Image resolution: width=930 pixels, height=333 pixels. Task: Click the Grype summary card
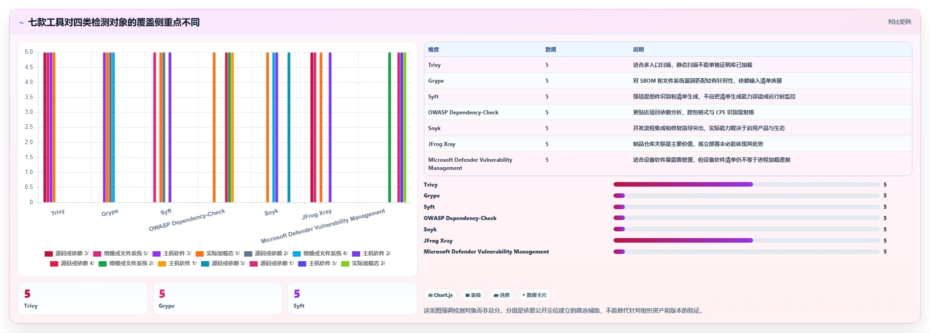(x=218, y=298)
